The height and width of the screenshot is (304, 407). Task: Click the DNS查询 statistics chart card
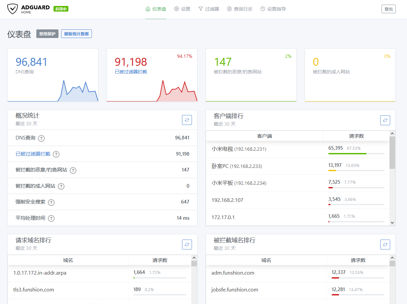pyautogui.click(x=53, y=75)
